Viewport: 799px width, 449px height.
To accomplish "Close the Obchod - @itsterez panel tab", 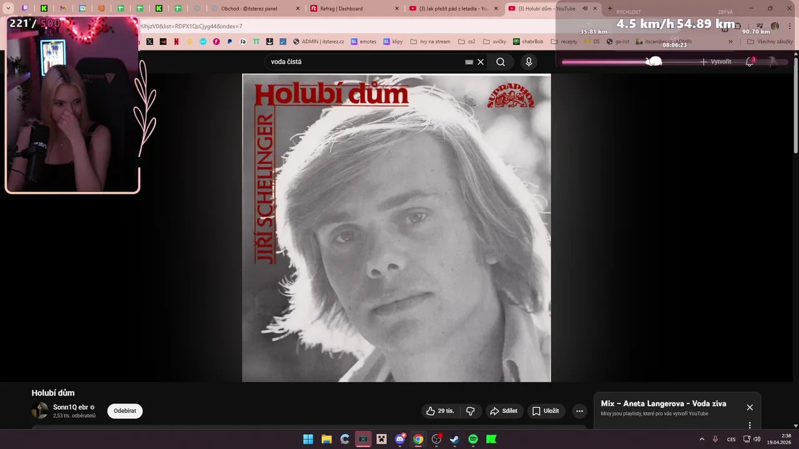I will [x=297, y=9].
